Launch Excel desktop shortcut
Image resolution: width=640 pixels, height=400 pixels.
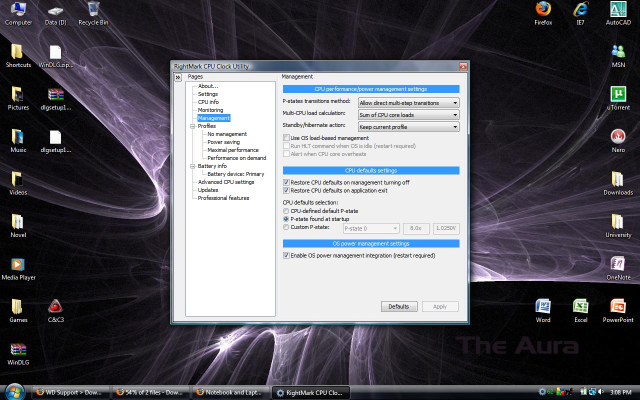click(580, 311)
